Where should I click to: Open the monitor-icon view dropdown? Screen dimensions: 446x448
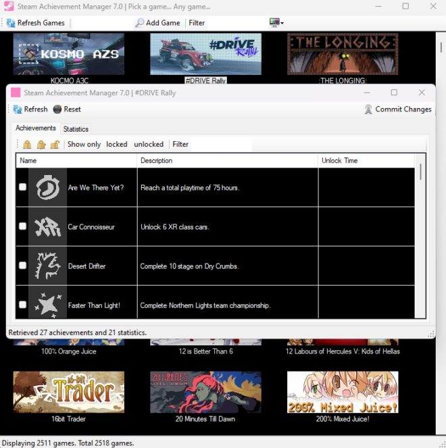276,22
